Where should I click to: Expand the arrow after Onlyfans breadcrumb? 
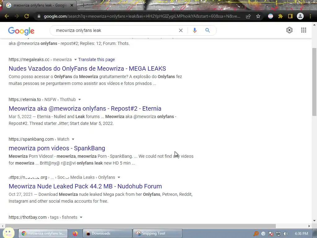[x=119, y=177]
